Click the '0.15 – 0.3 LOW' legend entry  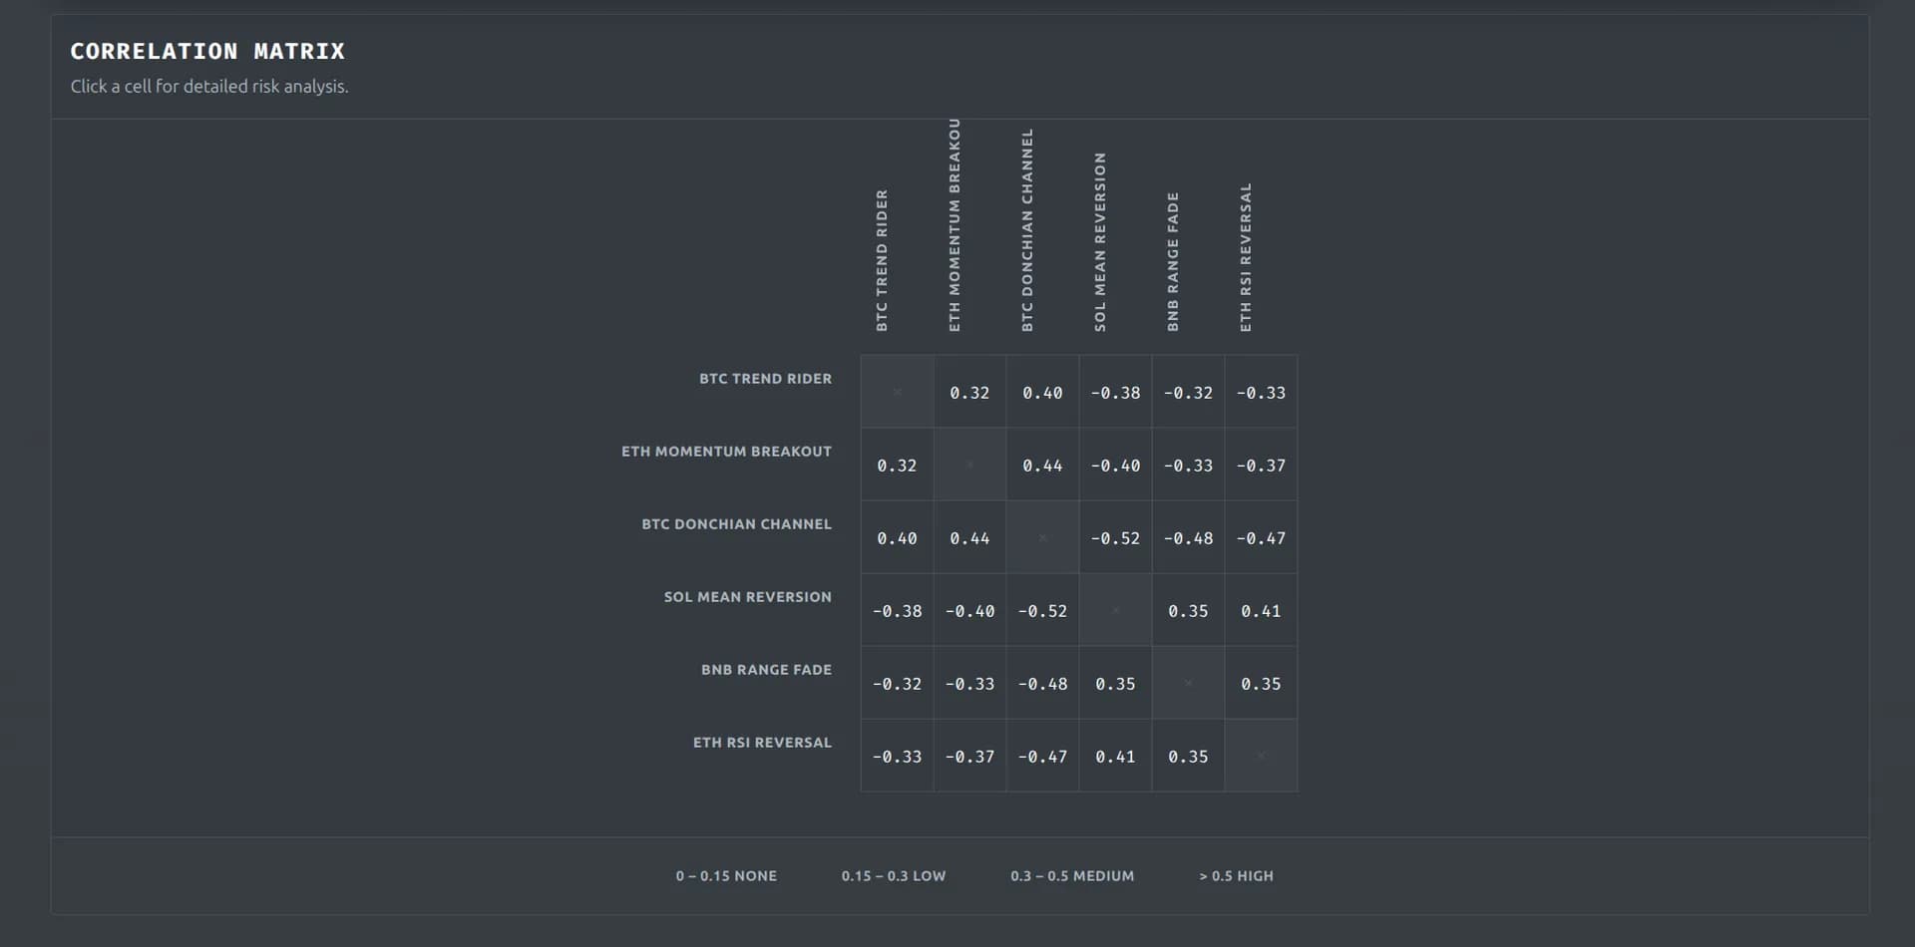(894, 876)
